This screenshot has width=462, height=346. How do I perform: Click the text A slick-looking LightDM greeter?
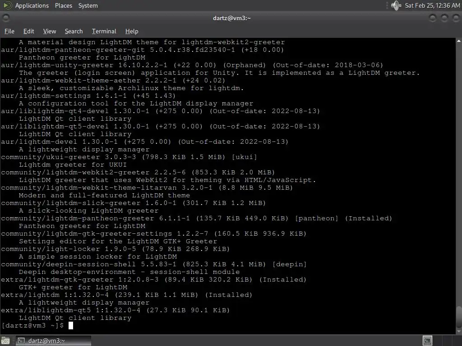(89, 210)
